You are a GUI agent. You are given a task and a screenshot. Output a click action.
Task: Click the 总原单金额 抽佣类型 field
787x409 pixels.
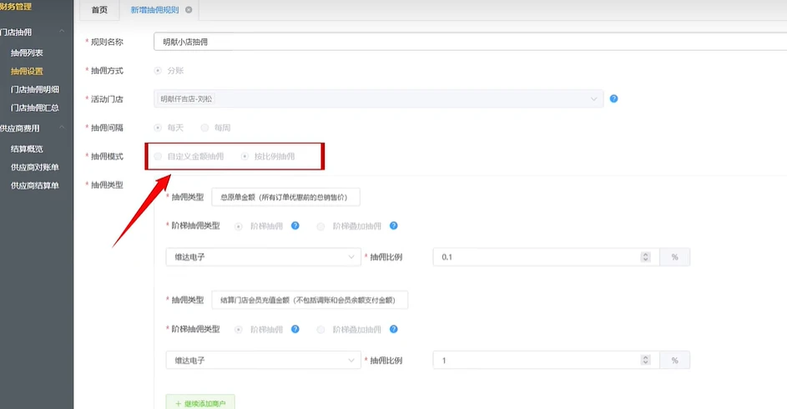click(x=285, y=197)
